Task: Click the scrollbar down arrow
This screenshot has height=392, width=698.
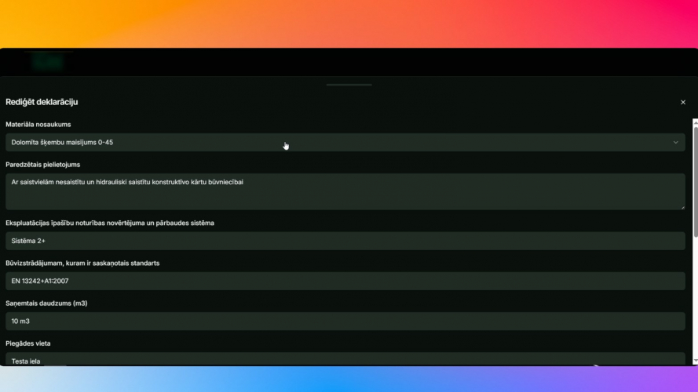Action: point(696,361)
